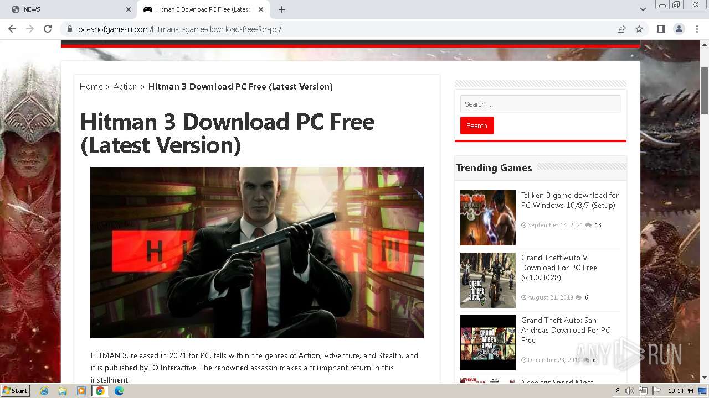The height and width of the screenshot is (398, 709).
Task: Reload the current page
Action: 48,29
